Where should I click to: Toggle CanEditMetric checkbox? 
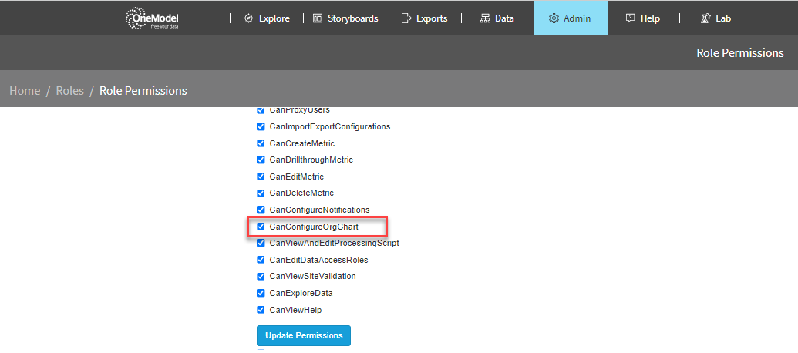click(x=261, y=176)
